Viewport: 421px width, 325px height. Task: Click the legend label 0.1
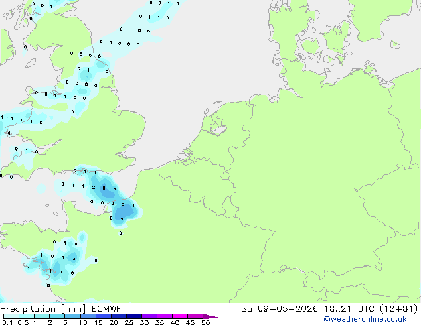[7, 322]
